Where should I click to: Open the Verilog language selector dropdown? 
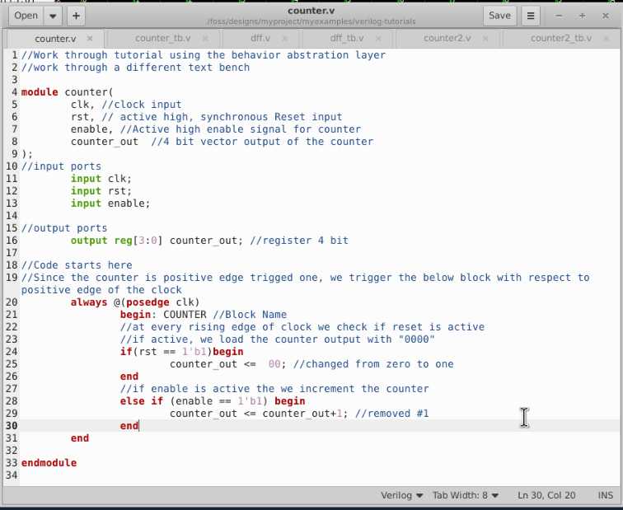pyautogui.click(x=401, y=495)
